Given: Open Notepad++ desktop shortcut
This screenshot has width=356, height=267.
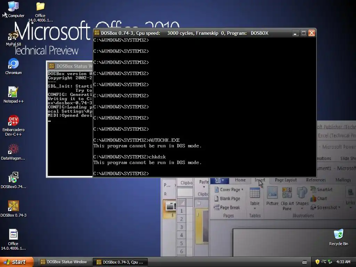Looking at the screenshot, I should point(14,95).
